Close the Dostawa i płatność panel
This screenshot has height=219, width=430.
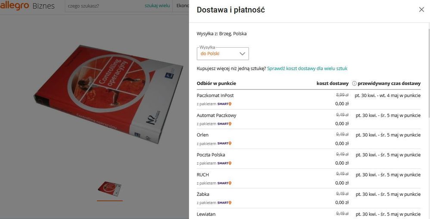421,9
